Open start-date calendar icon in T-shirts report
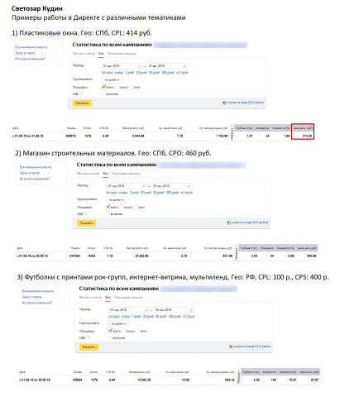This screenshot has width=340, height=397. pos(146,310)
